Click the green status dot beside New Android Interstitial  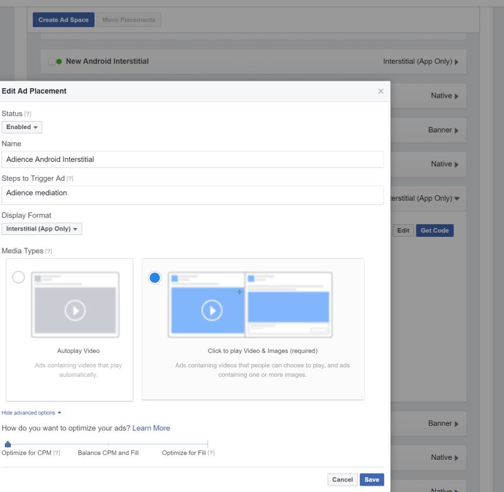[x=59, y=61]
